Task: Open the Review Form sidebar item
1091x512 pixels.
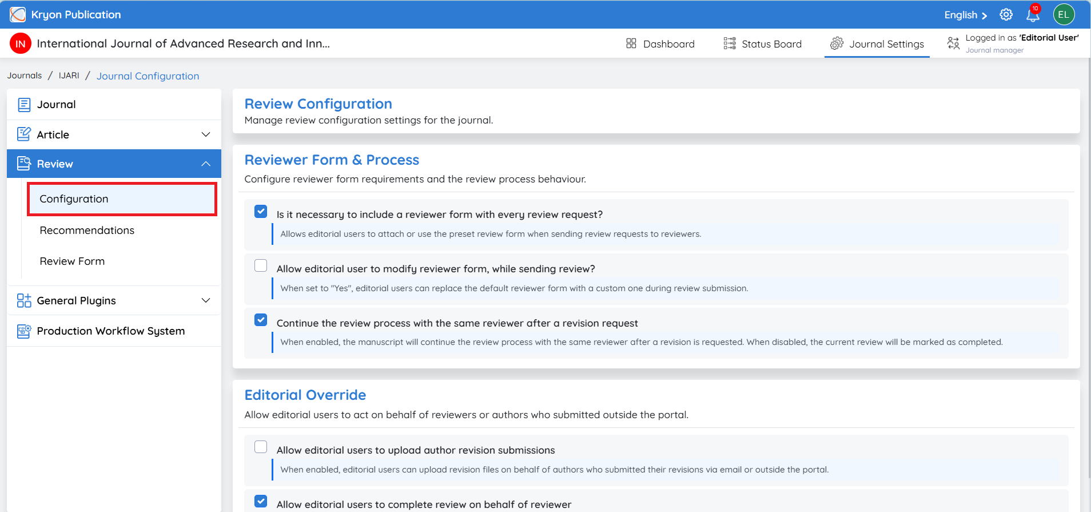Action: 72,261
